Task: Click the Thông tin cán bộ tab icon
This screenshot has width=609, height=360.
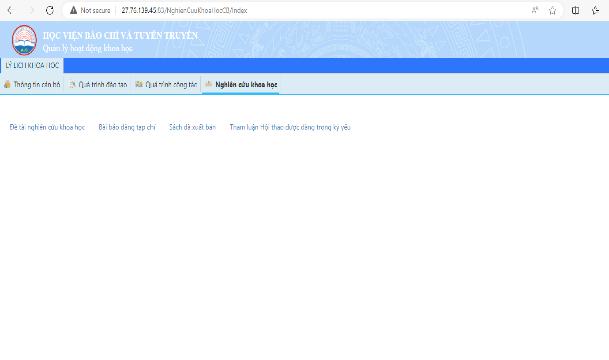Action: pos(7,84)
